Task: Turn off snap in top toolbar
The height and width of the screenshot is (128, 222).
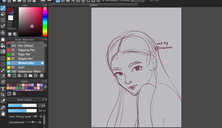Action: click(x=58, y=1)
